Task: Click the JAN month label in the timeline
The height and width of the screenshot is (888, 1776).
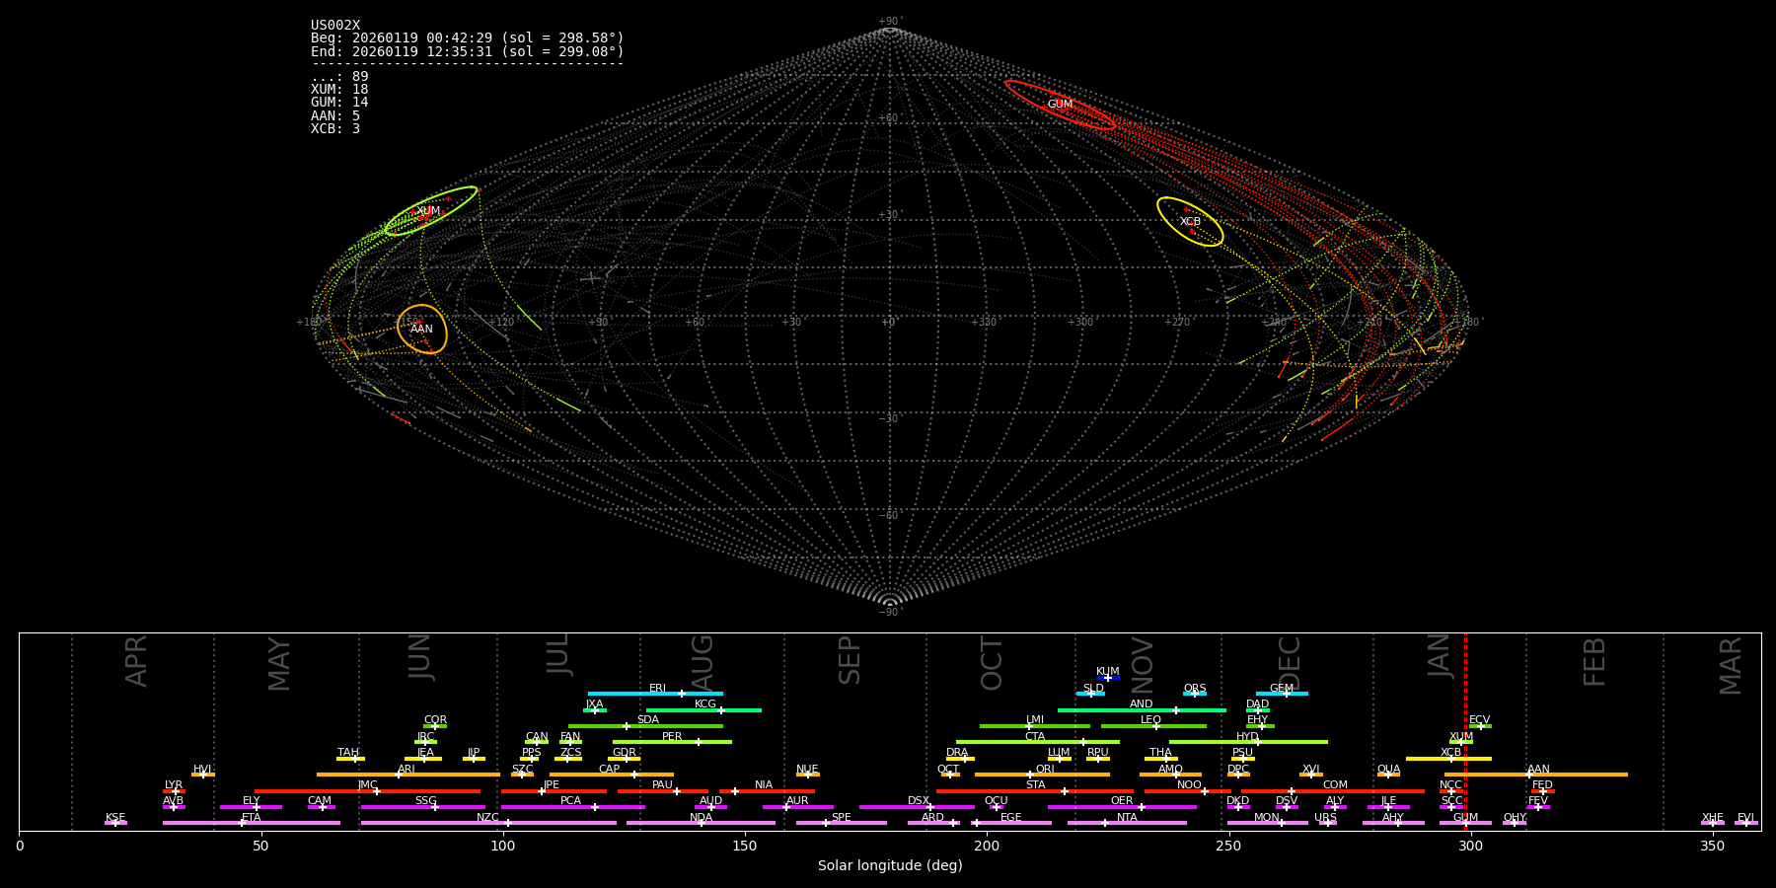Action: (1440, 656)
